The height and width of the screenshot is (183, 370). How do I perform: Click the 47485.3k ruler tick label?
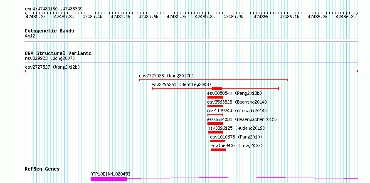64,17
